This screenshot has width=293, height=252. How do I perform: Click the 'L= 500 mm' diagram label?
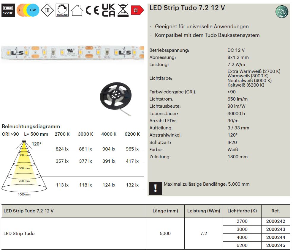[x=36, y=134]
